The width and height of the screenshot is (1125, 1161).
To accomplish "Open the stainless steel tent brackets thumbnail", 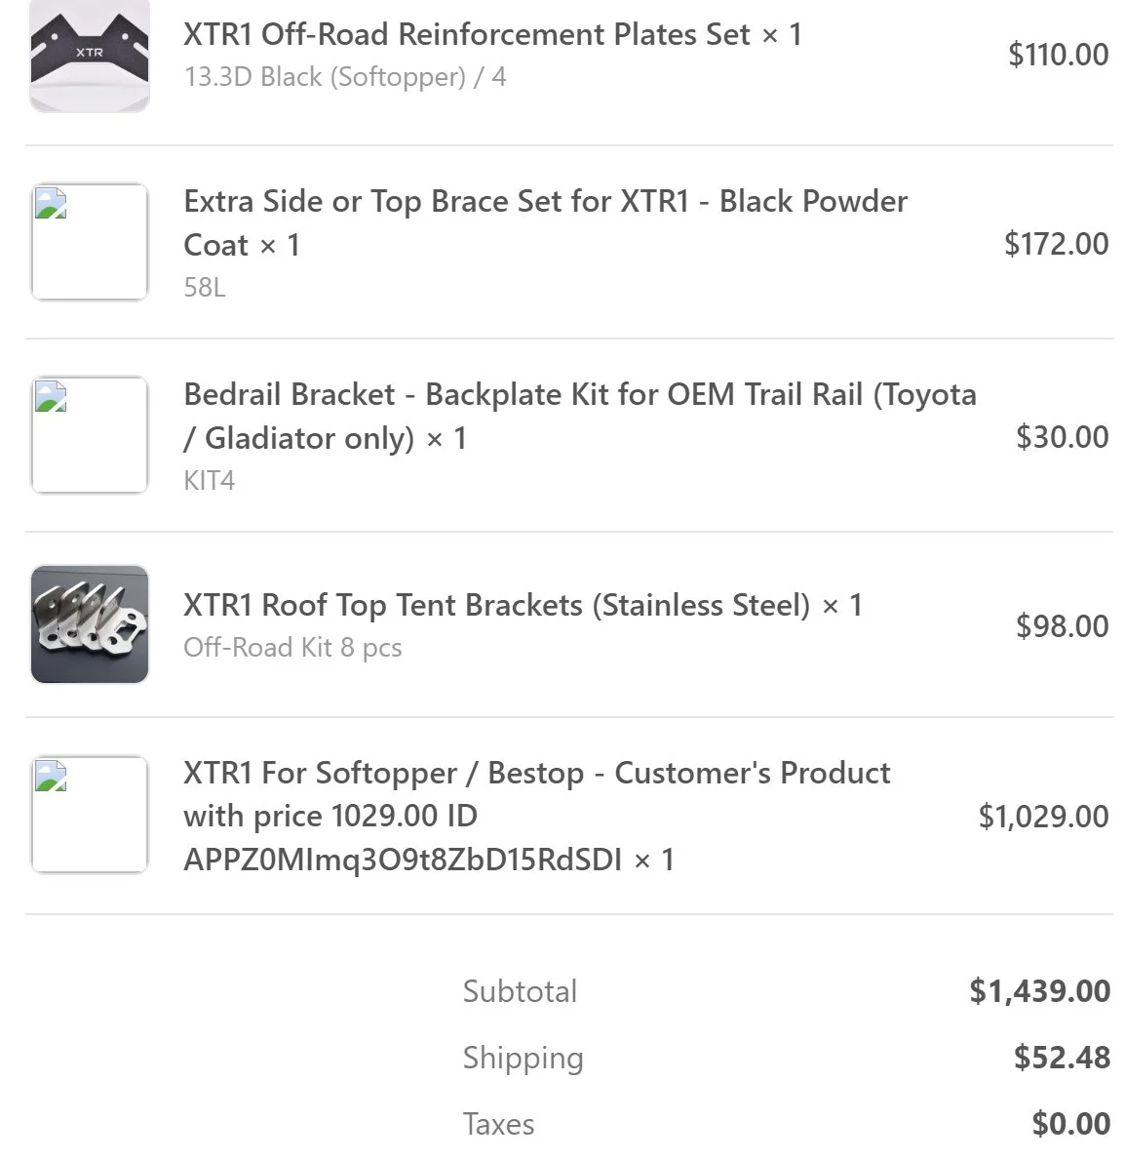I will pos(90,624).
